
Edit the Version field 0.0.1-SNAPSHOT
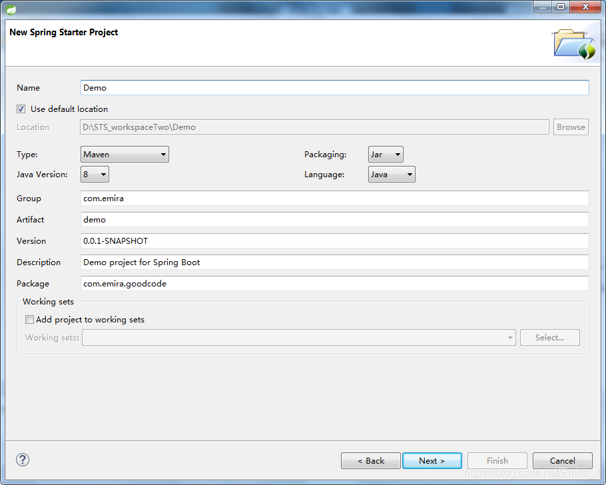click(335, 241)
